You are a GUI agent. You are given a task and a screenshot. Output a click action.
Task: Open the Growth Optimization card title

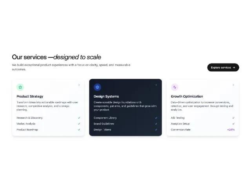click(187, 96)
